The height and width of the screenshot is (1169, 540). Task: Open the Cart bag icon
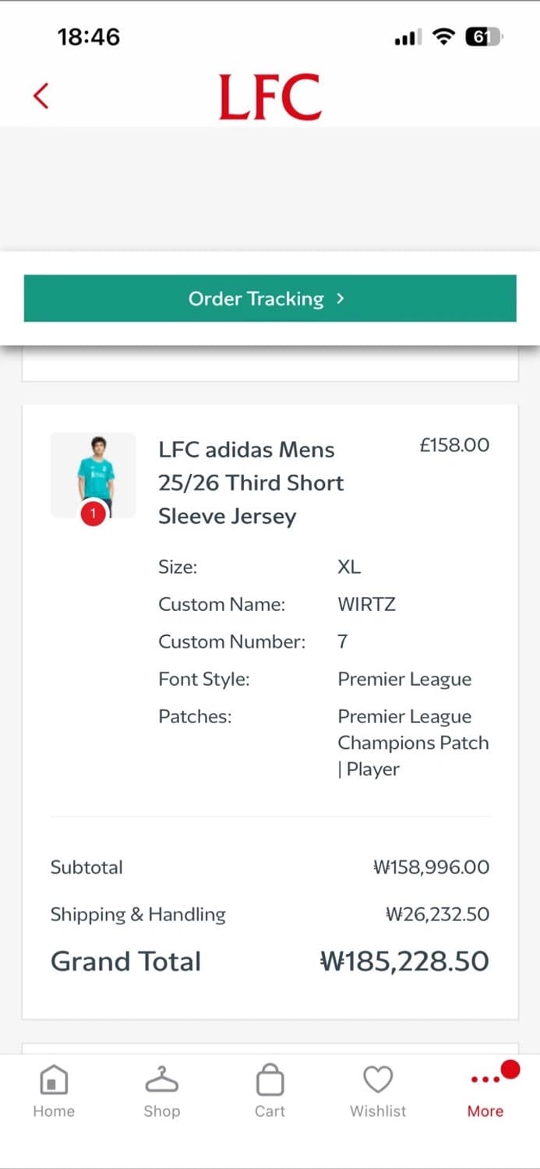(x=270, y=1081)
